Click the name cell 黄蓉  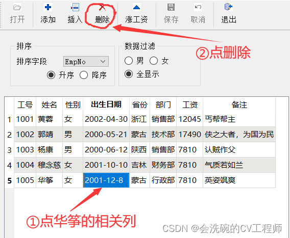coord(49,119)
